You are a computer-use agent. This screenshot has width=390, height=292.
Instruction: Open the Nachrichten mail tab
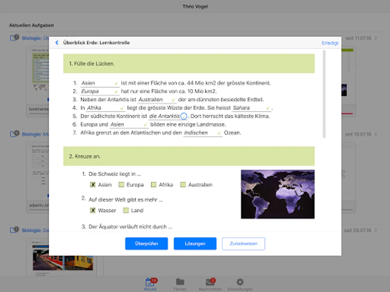tap(210, 284)
